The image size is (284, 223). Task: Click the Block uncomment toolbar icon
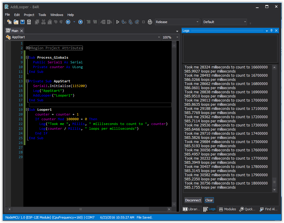click(95, 22)
